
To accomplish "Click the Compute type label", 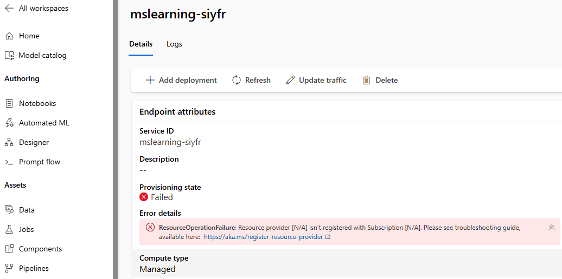I will click(x=164, y=258).
